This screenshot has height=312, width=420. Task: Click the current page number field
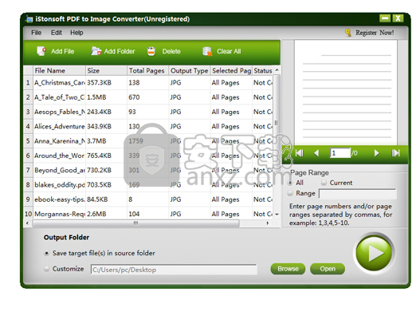(340, 153)
